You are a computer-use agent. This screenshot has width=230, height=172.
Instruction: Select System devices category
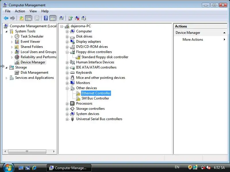(x=88, y=114)
